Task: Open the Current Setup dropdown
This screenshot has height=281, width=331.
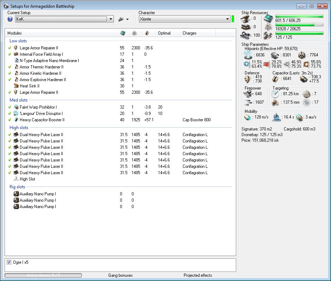Action: [x=111, y=19]
